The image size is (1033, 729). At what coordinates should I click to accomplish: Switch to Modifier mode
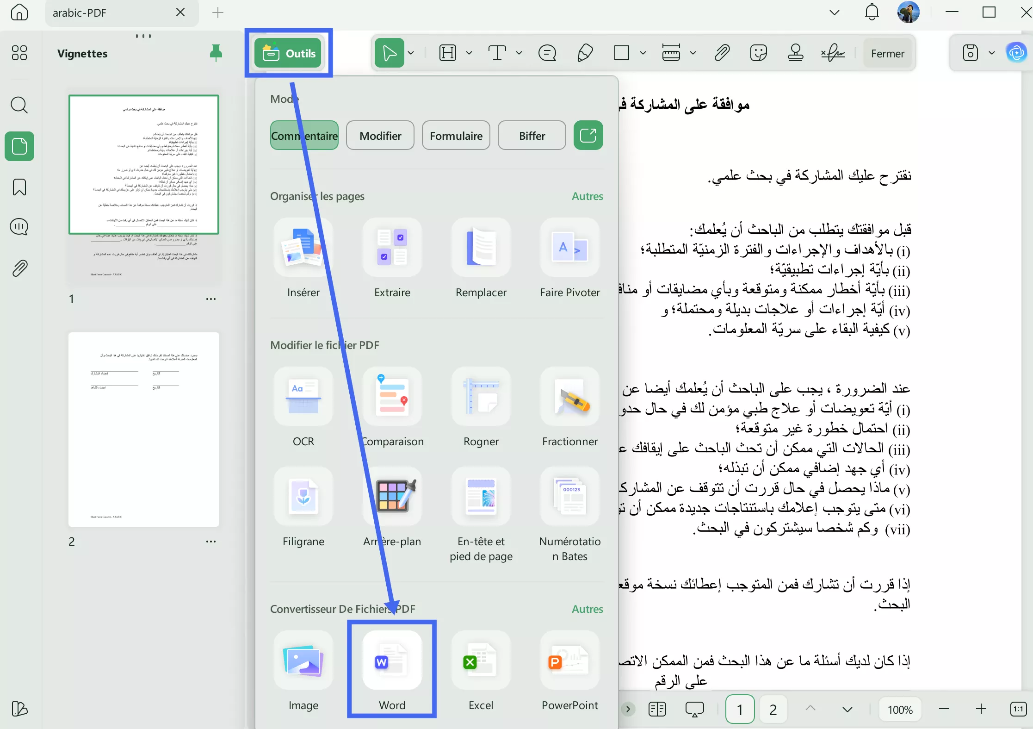coord(380,135)
